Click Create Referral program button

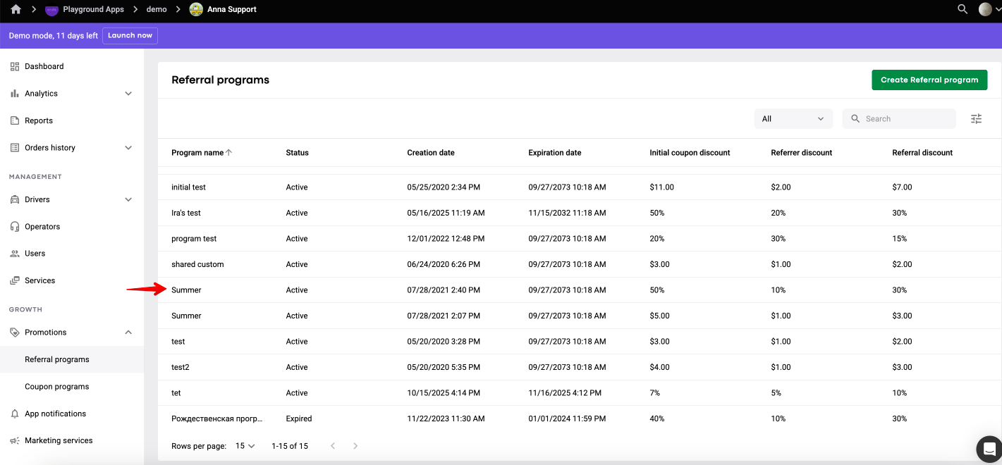[x=929, y=80]
